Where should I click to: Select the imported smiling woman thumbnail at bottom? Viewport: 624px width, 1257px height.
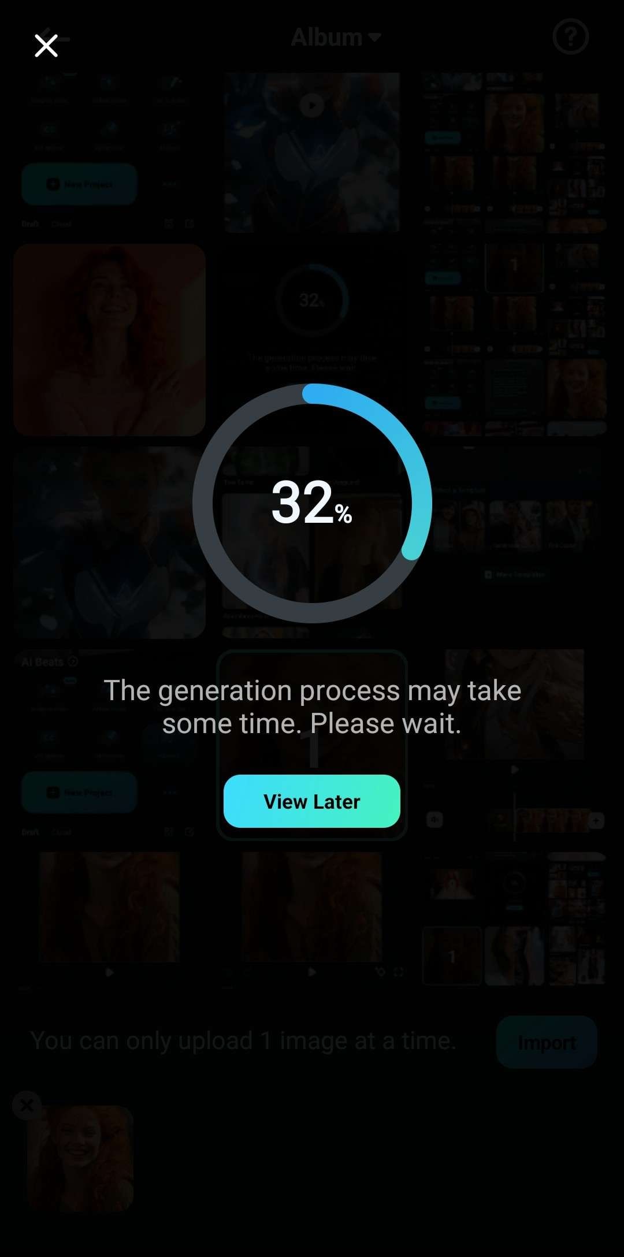[80, 1159]
